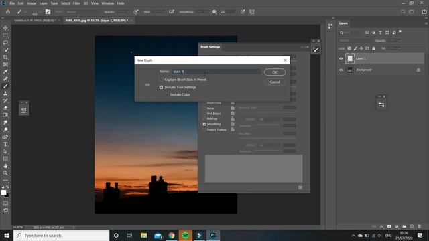This screenshot has width=429, height=241.
Task: Open brush Mode dropdown in options bar
Action: click(x=82, y=12)
